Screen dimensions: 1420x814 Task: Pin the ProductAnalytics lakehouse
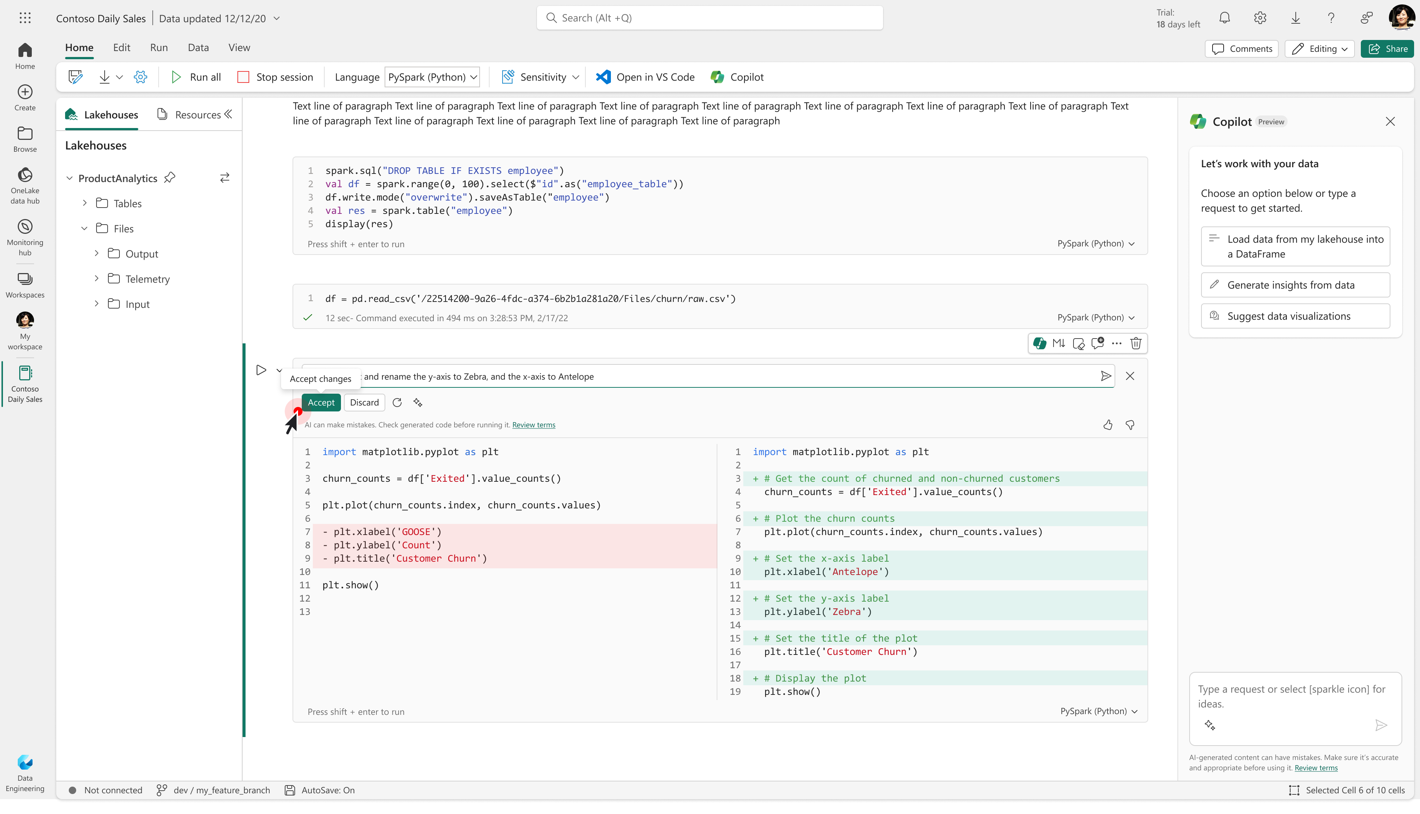pyautogui.click(x=170, y=178)
